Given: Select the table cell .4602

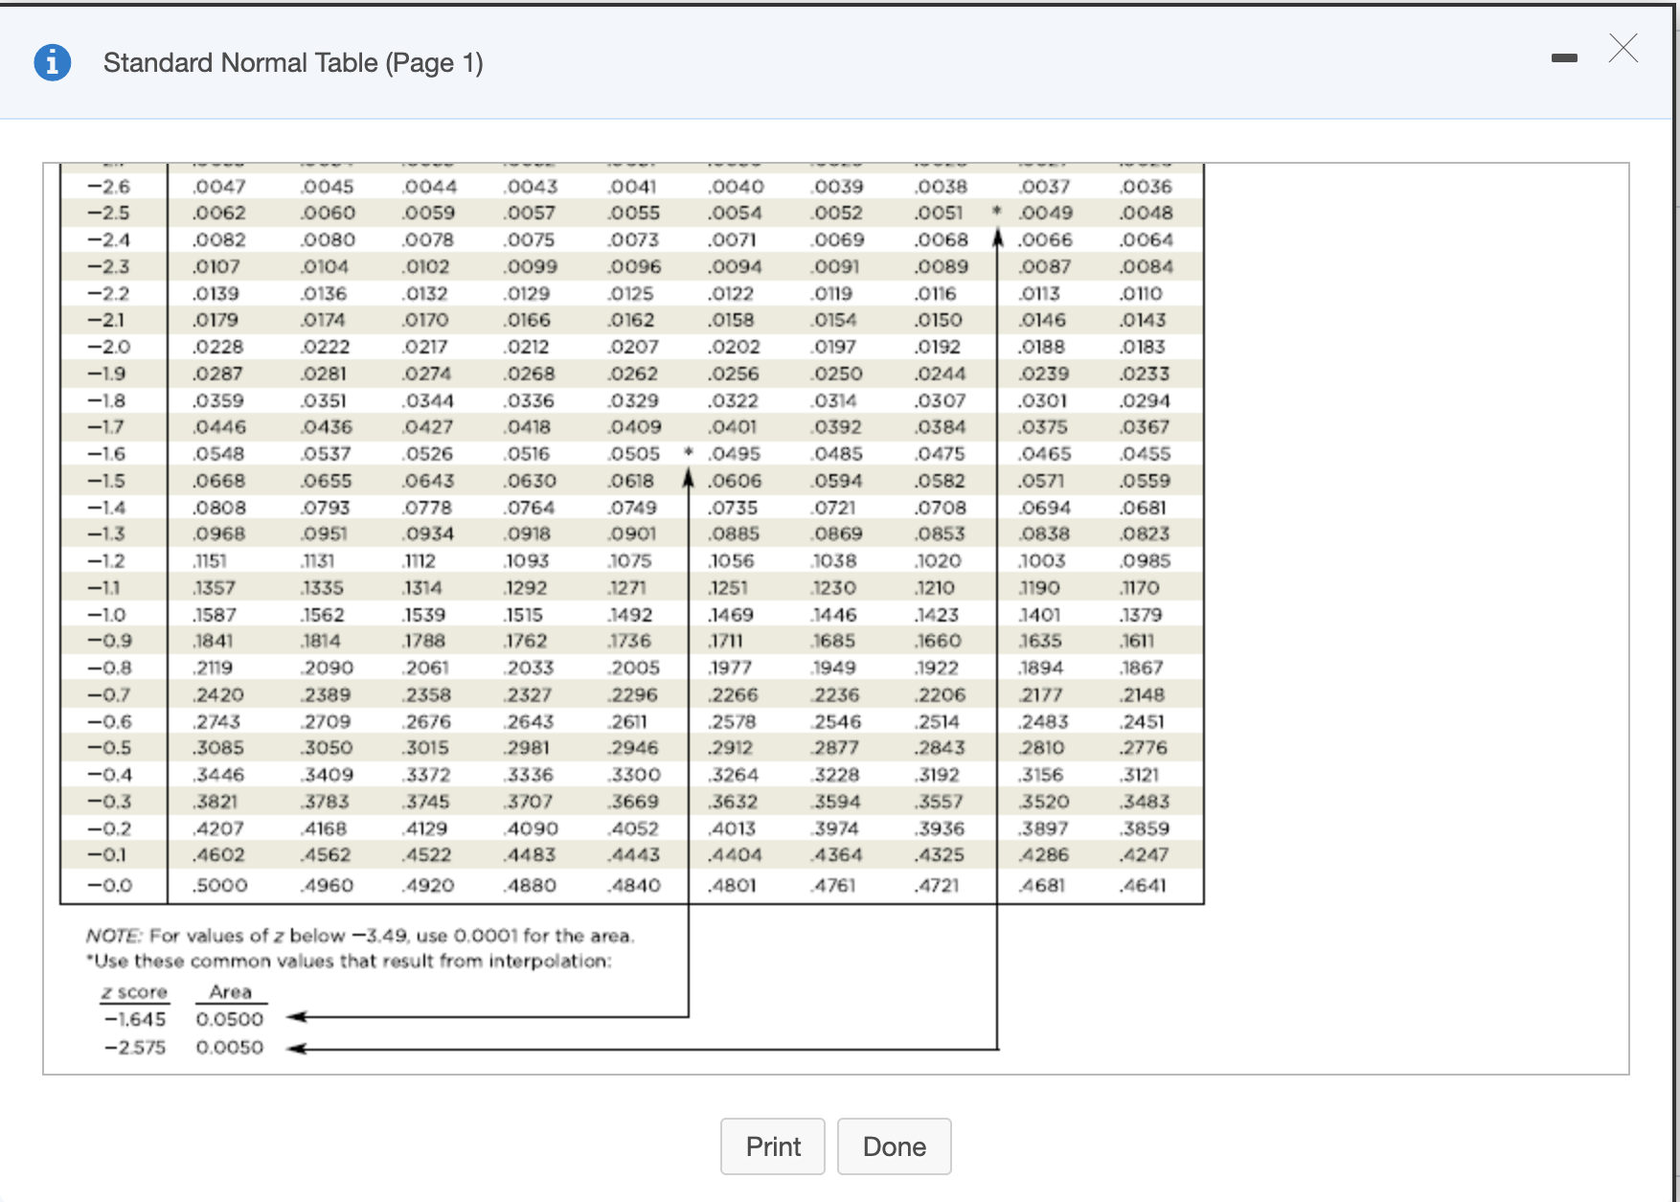Looking at the screenshot, I should 218,855.
